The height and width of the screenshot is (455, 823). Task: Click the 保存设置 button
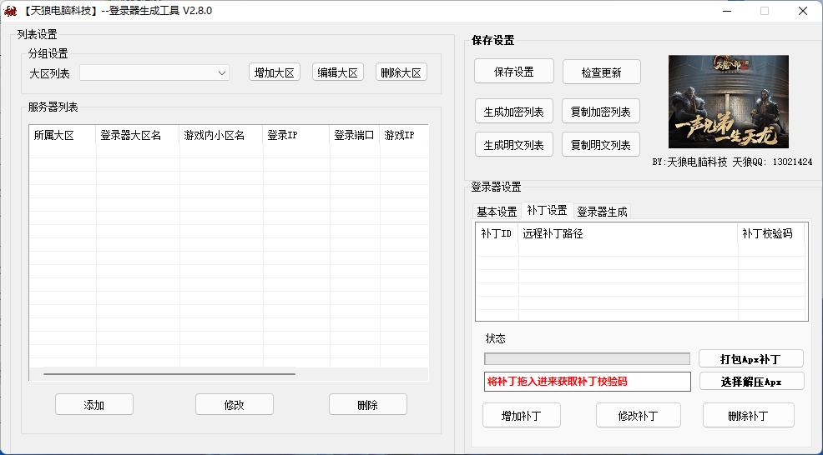tap(513, 72)
